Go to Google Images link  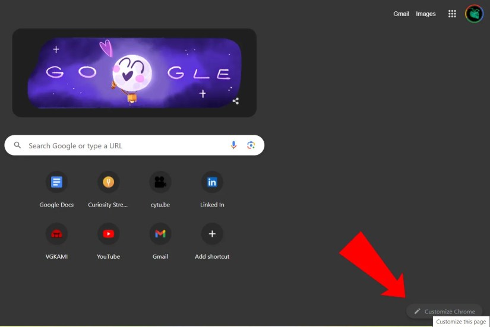(425, 14)
